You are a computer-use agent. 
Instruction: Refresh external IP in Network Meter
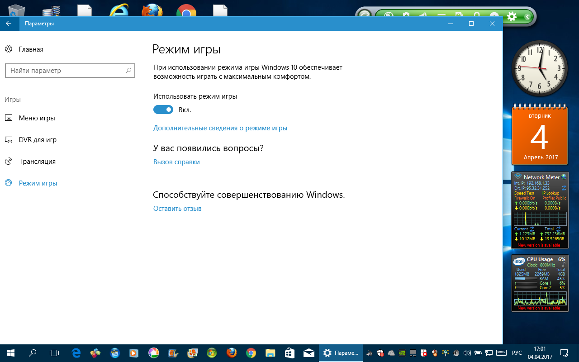coord(564,188)
